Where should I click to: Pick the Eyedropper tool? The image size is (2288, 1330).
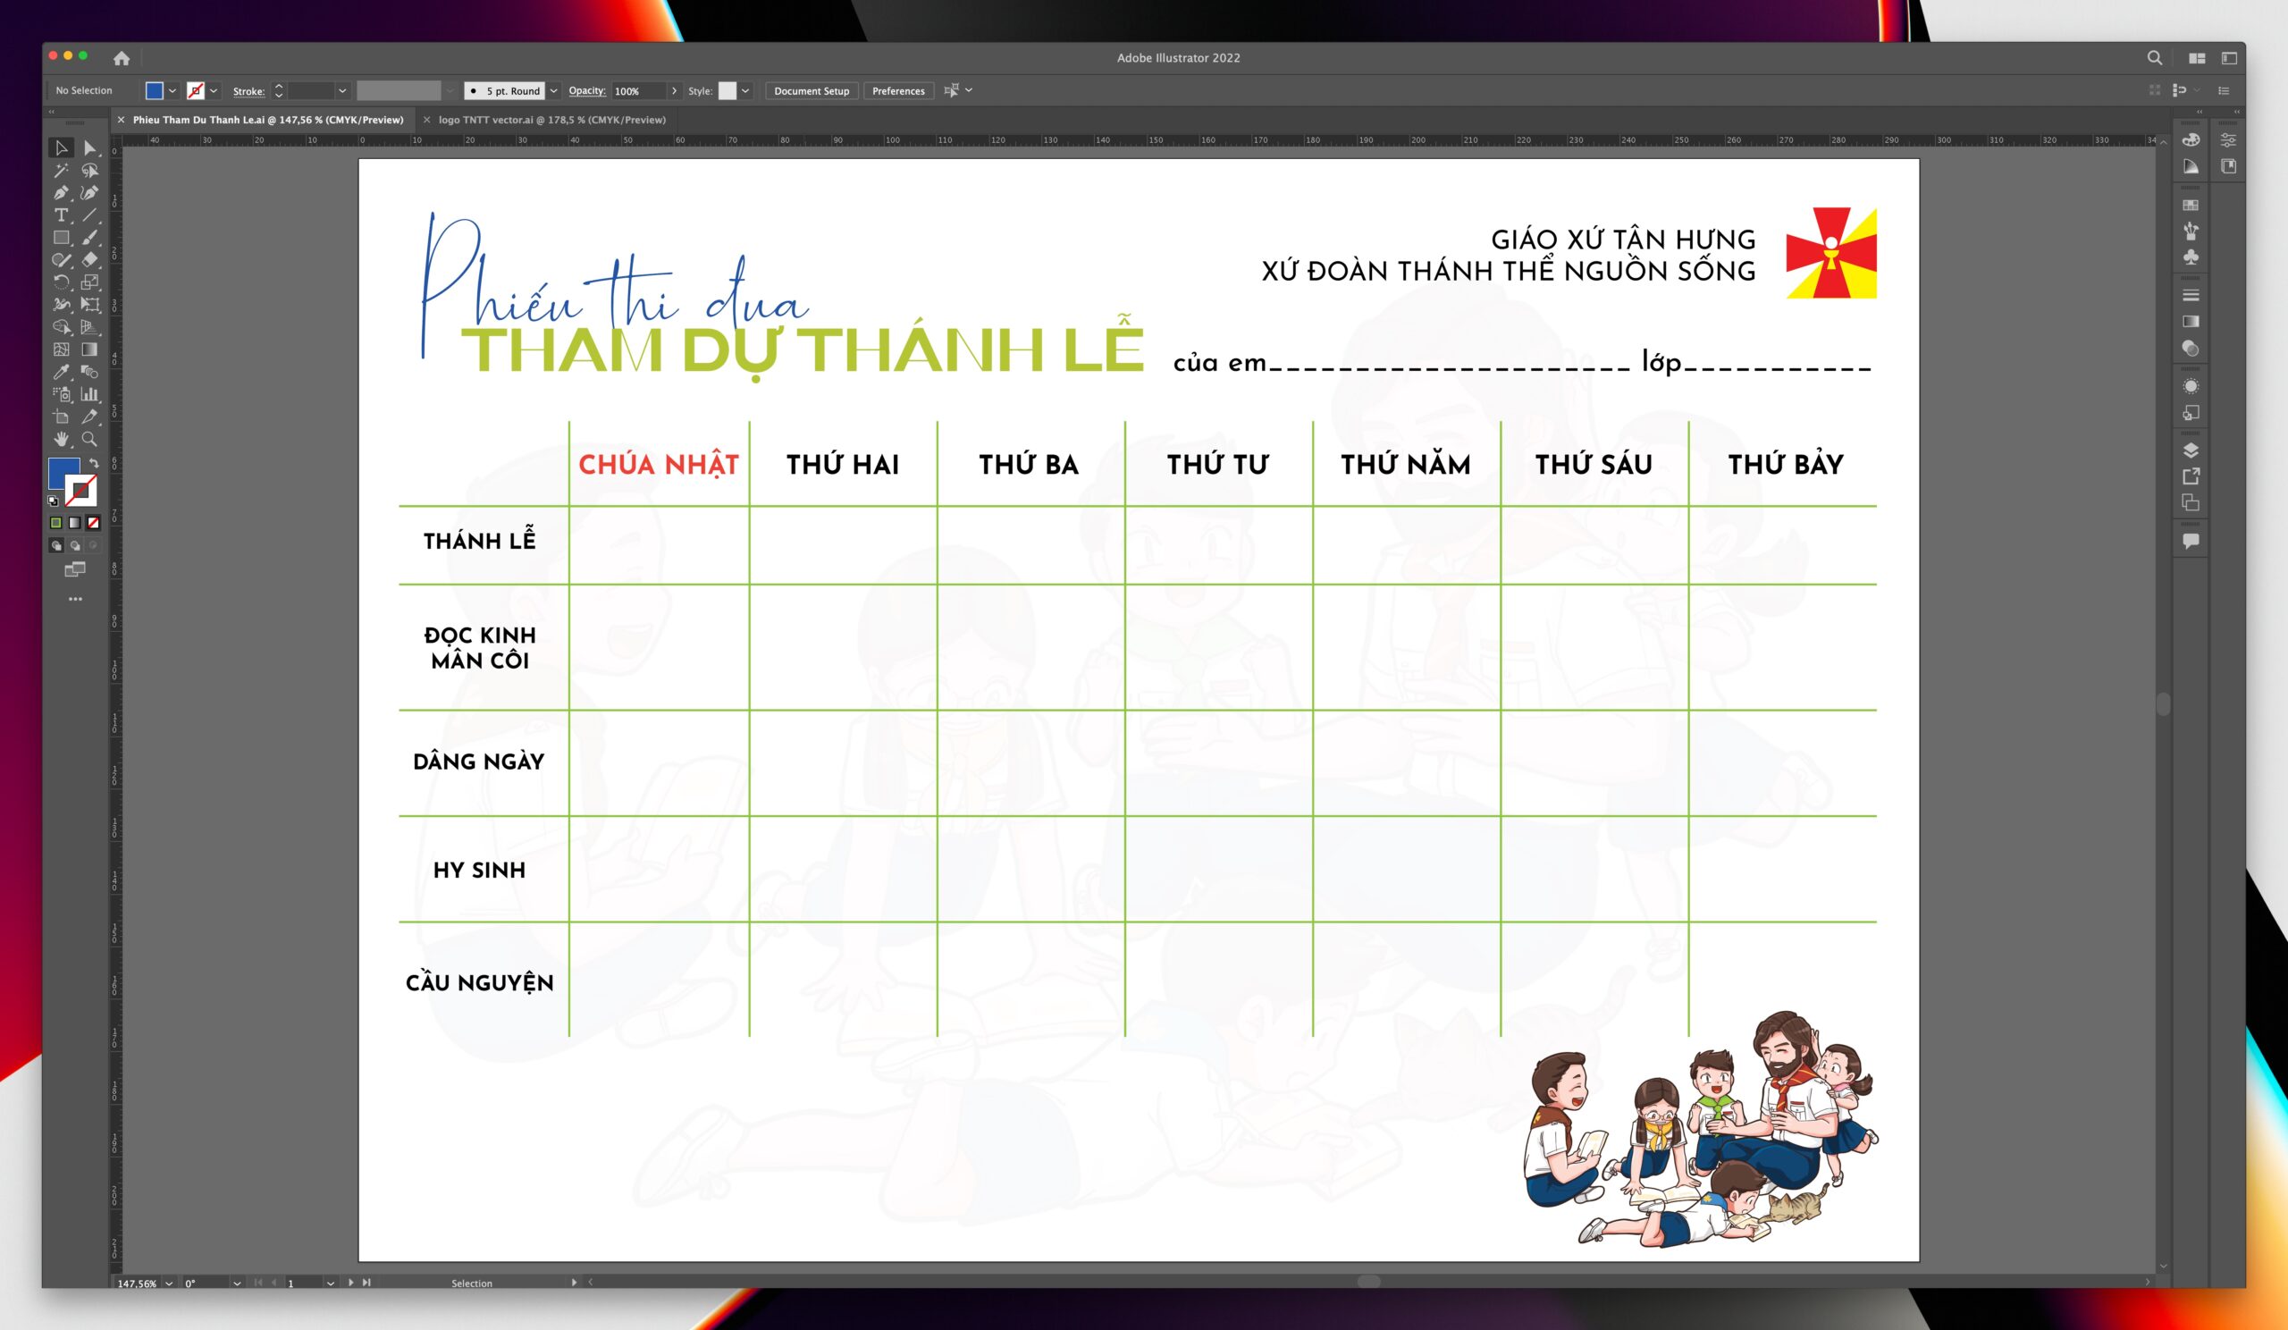(x=61, y=371)
